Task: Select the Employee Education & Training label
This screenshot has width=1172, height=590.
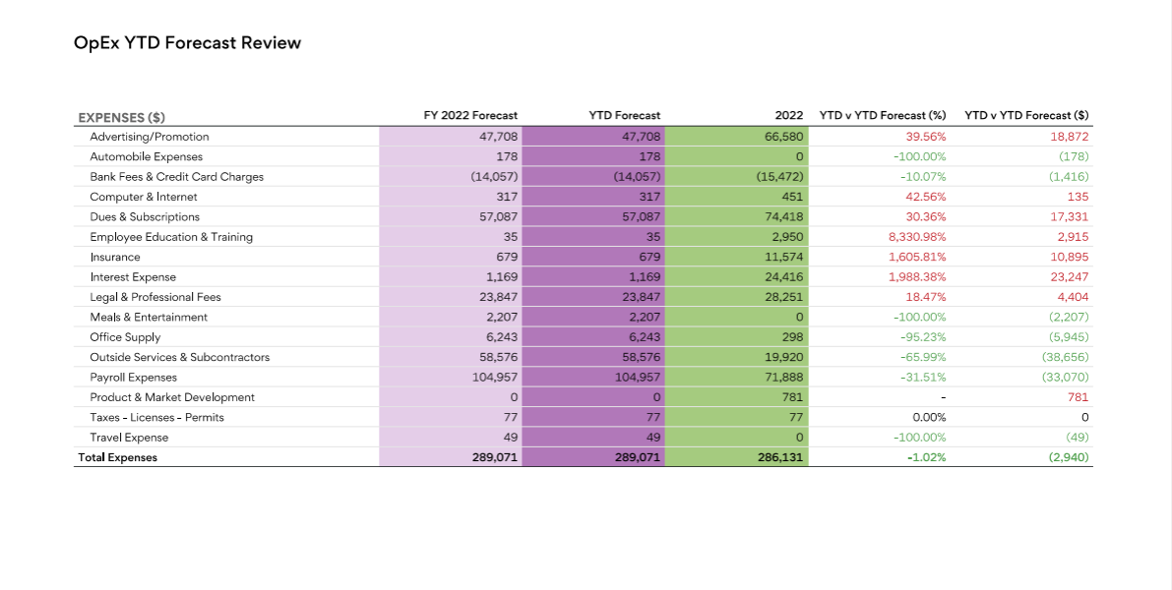Action: pyautogui.click(x=171, y=237)
